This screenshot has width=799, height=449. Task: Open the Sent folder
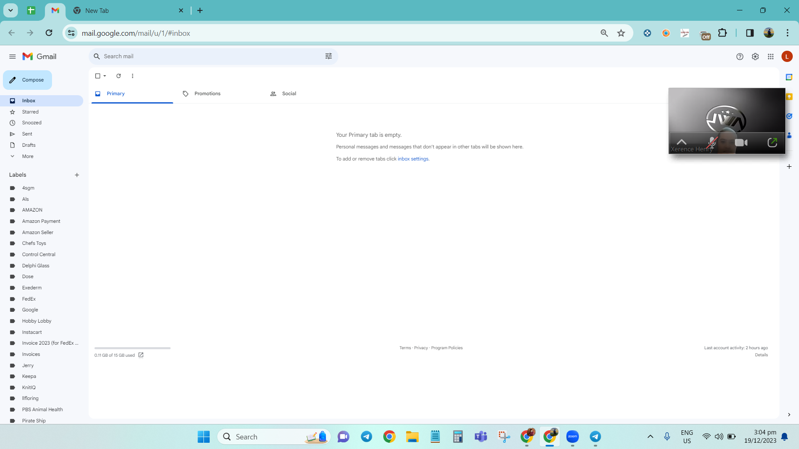click(42, 134)
